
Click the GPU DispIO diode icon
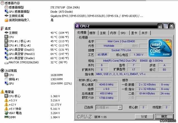click(6, 49)
